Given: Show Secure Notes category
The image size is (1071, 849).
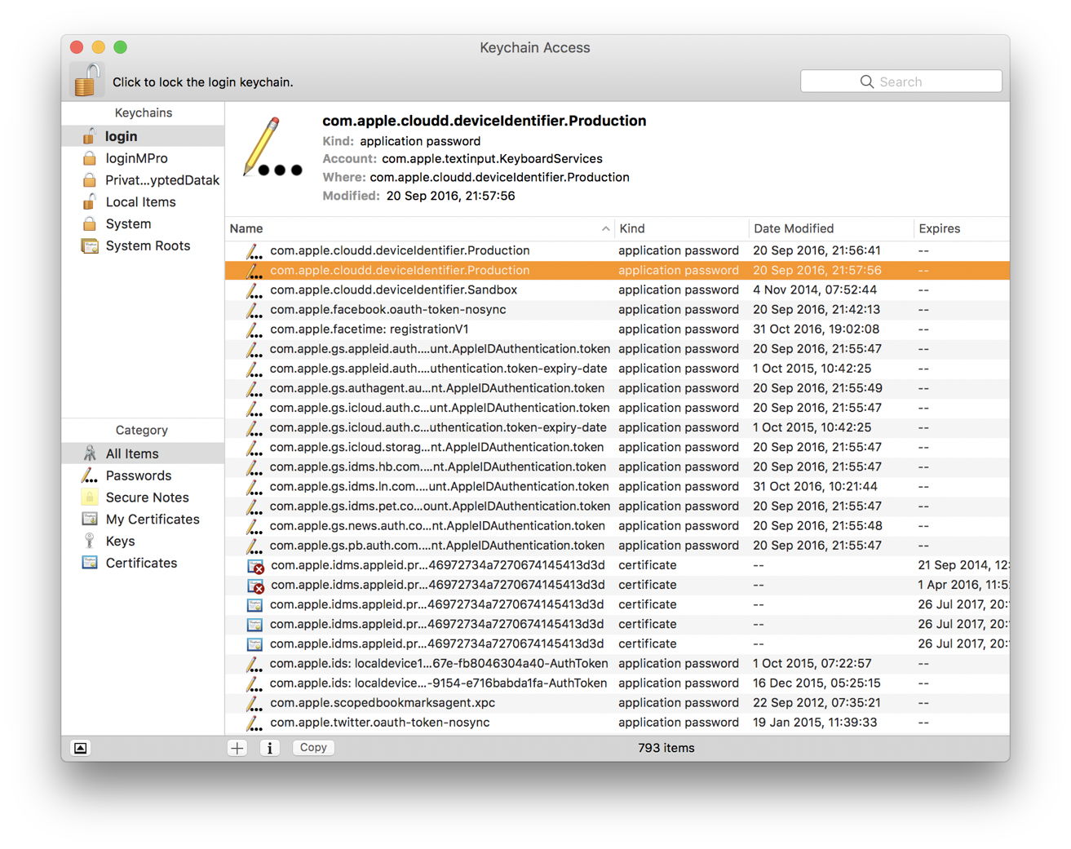Looking at the screenshot, I should click(x=147, y=497).
